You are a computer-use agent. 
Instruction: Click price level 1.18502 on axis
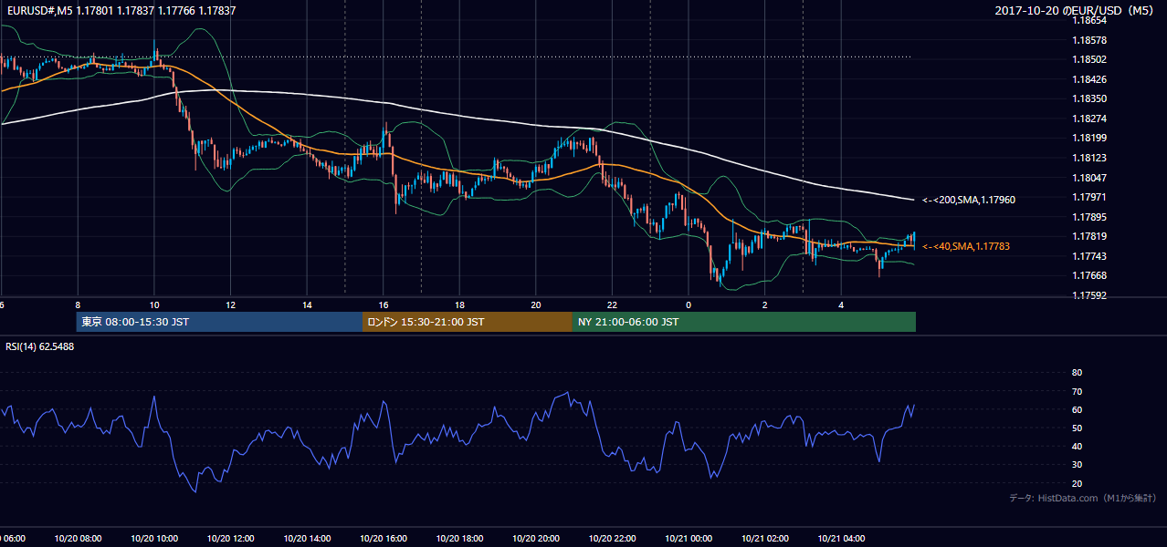1088,60
